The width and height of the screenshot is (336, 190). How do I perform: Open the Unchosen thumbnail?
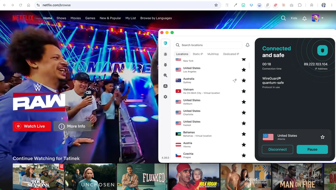(x=90, y=177)
